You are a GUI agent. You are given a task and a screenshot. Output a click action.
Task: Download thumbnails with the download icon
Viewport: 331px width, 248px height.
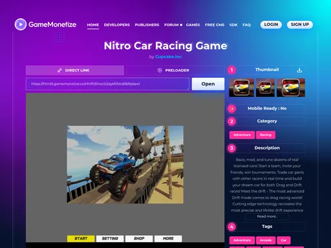(x=299, y=70)
